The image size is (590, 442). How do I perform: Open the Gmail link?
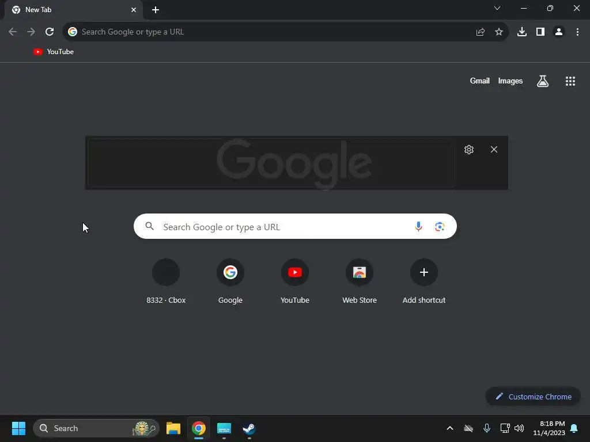480,81
